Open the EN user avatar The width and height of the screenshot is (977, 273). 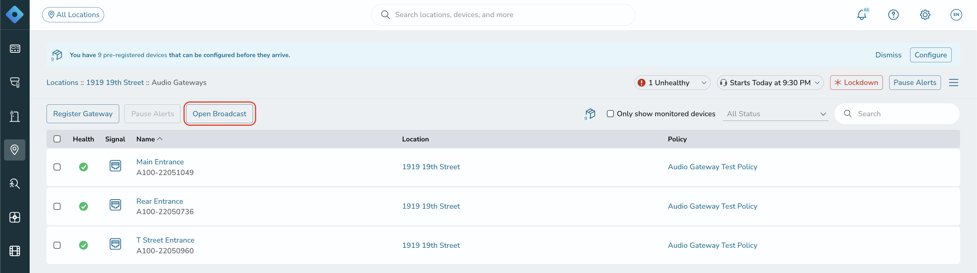pos(956,15)
